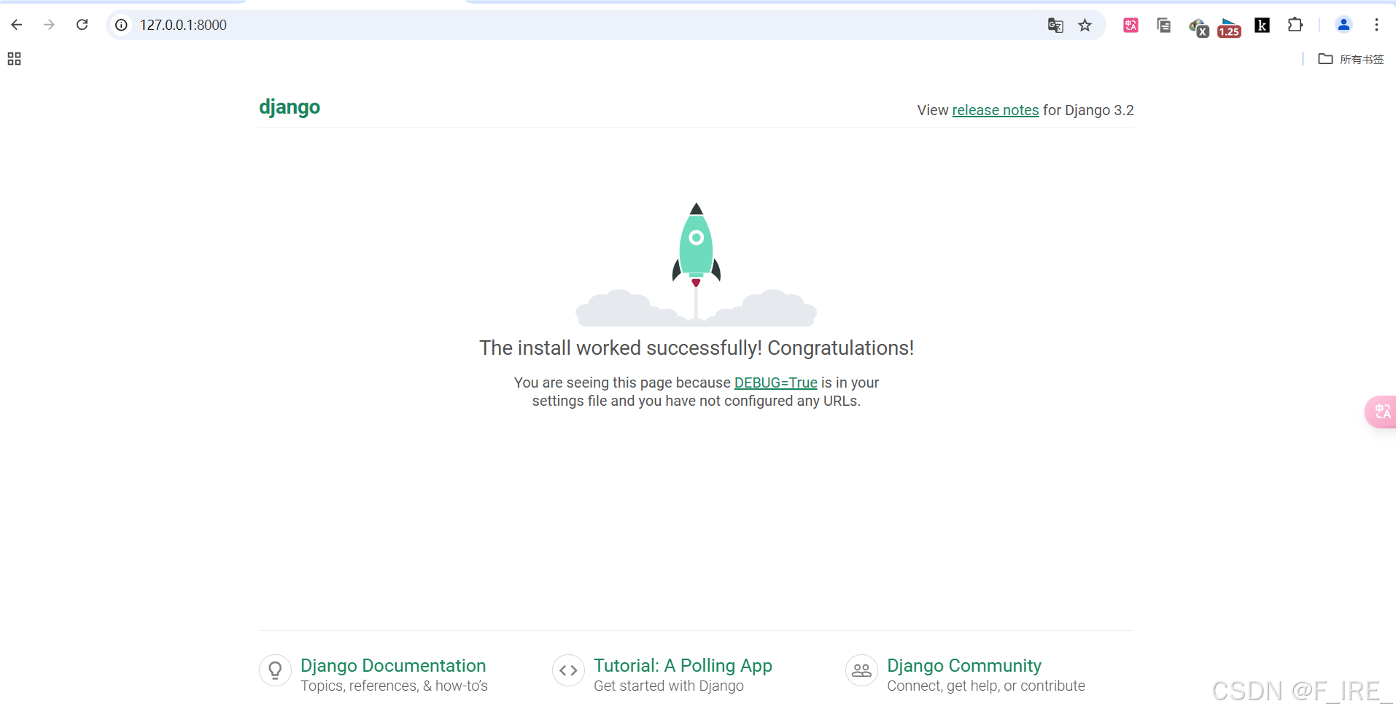Click the copy-pages extension icon

[1163, 25]
